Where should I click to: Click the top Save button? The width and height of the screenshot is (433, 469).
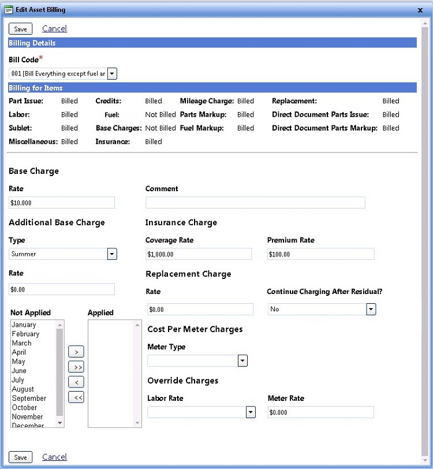click(x=20, y=29)
